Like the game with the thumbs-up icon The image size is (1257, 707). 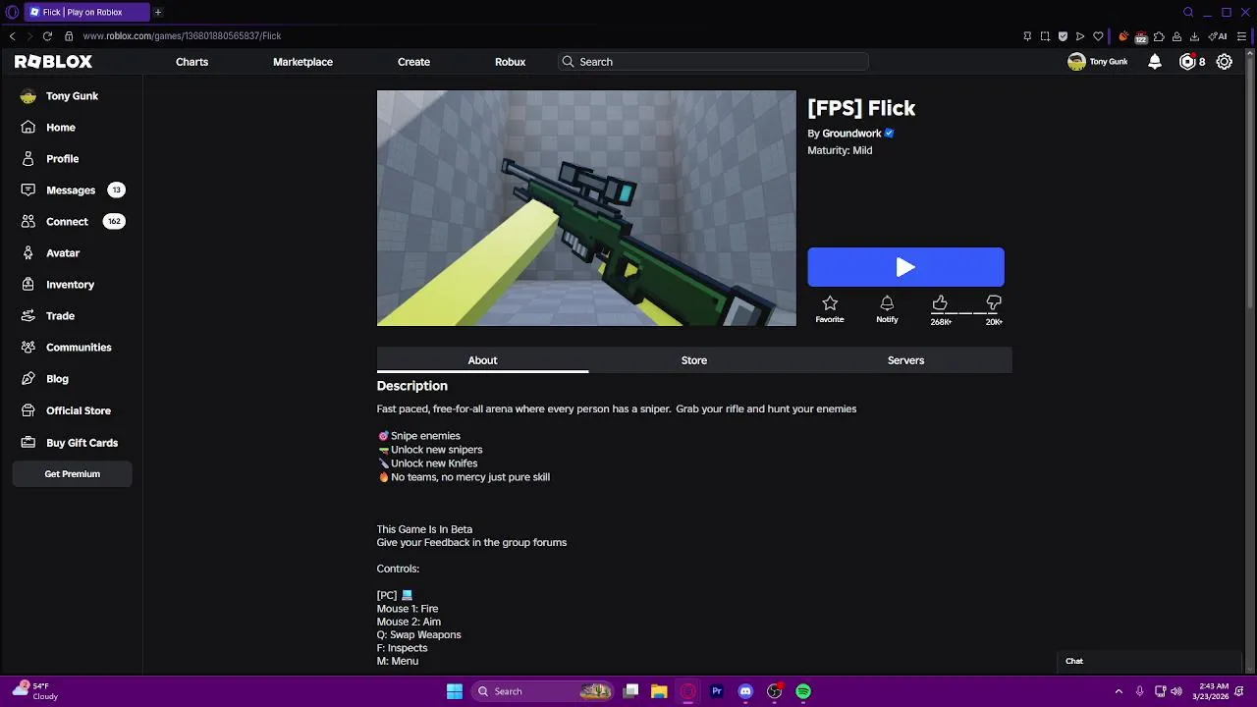(x=940, y=303)
